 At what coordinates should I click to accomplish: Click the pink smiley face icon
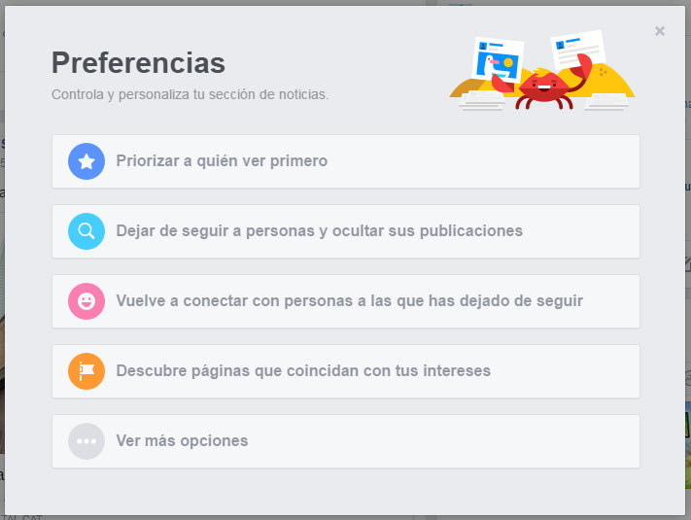point(86,301)
